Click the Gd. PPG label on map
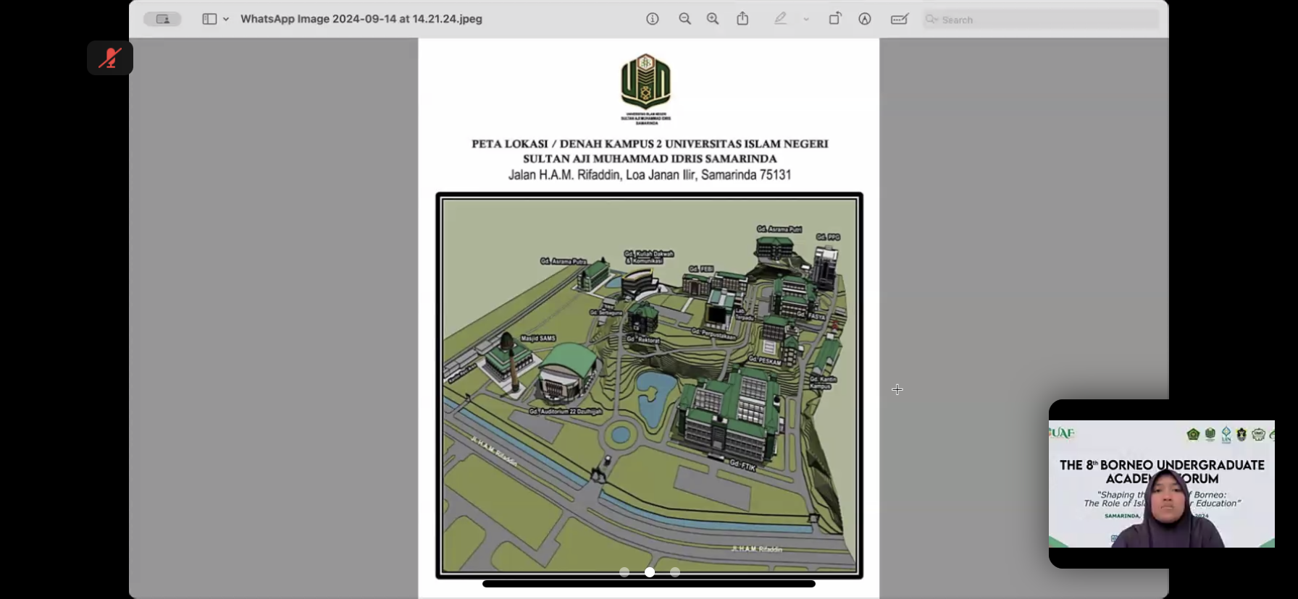Screen dimensions: 1298x599 point(828,237)
